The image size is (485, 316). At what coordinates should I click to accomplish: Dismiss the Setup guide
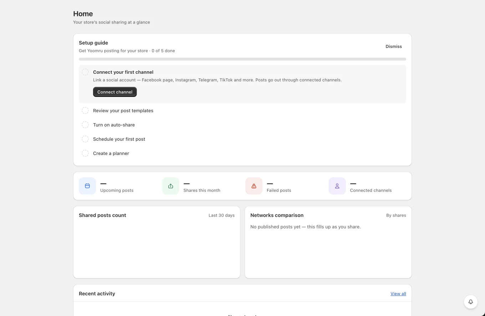coord(394,46)
